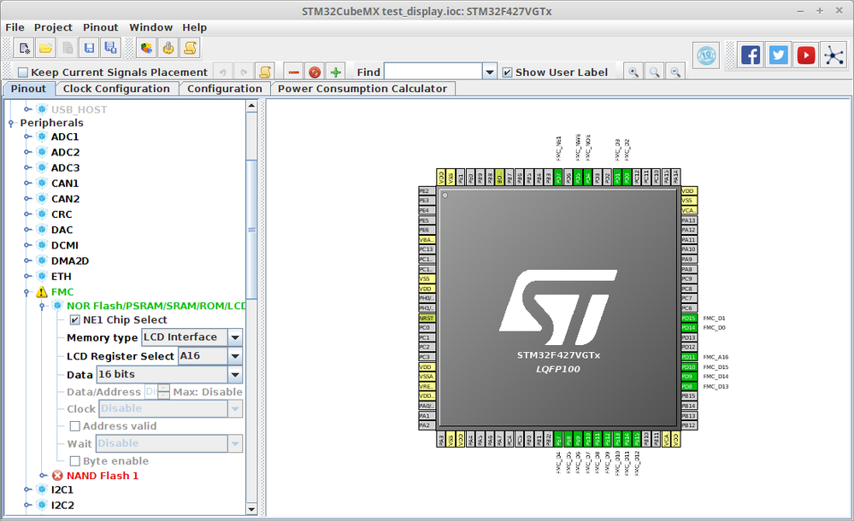Click the red minus toolbar icon

pyautogui.click(x=293, y=72)
